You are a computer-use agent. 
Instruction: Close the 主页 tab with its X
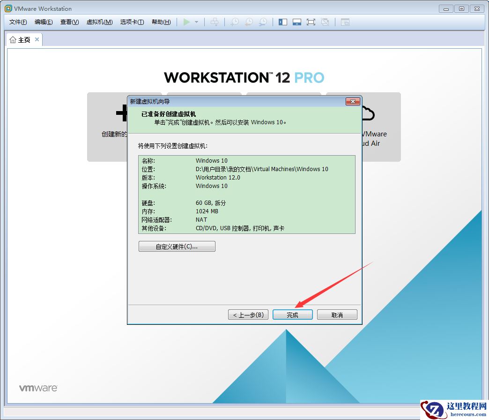37,39
